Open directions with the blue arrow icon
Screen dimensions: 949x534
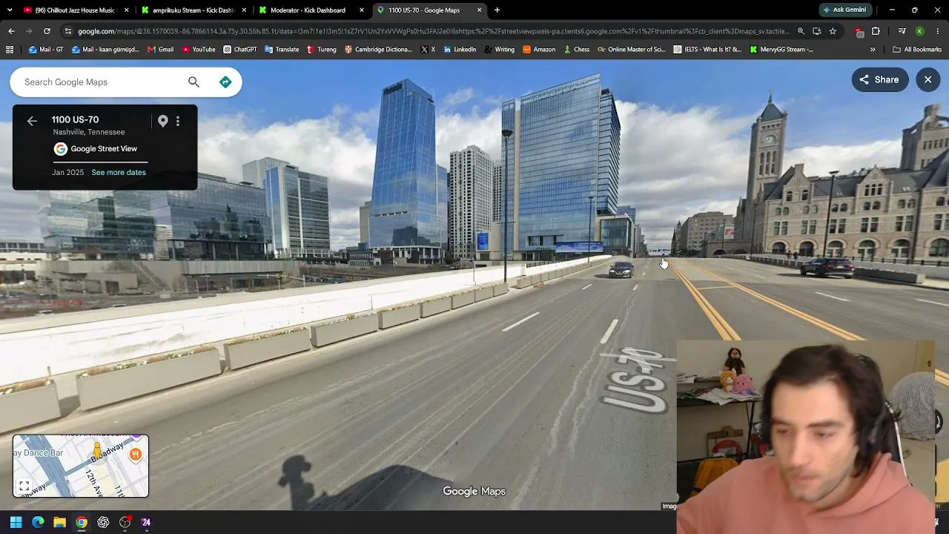pos(225,82)
